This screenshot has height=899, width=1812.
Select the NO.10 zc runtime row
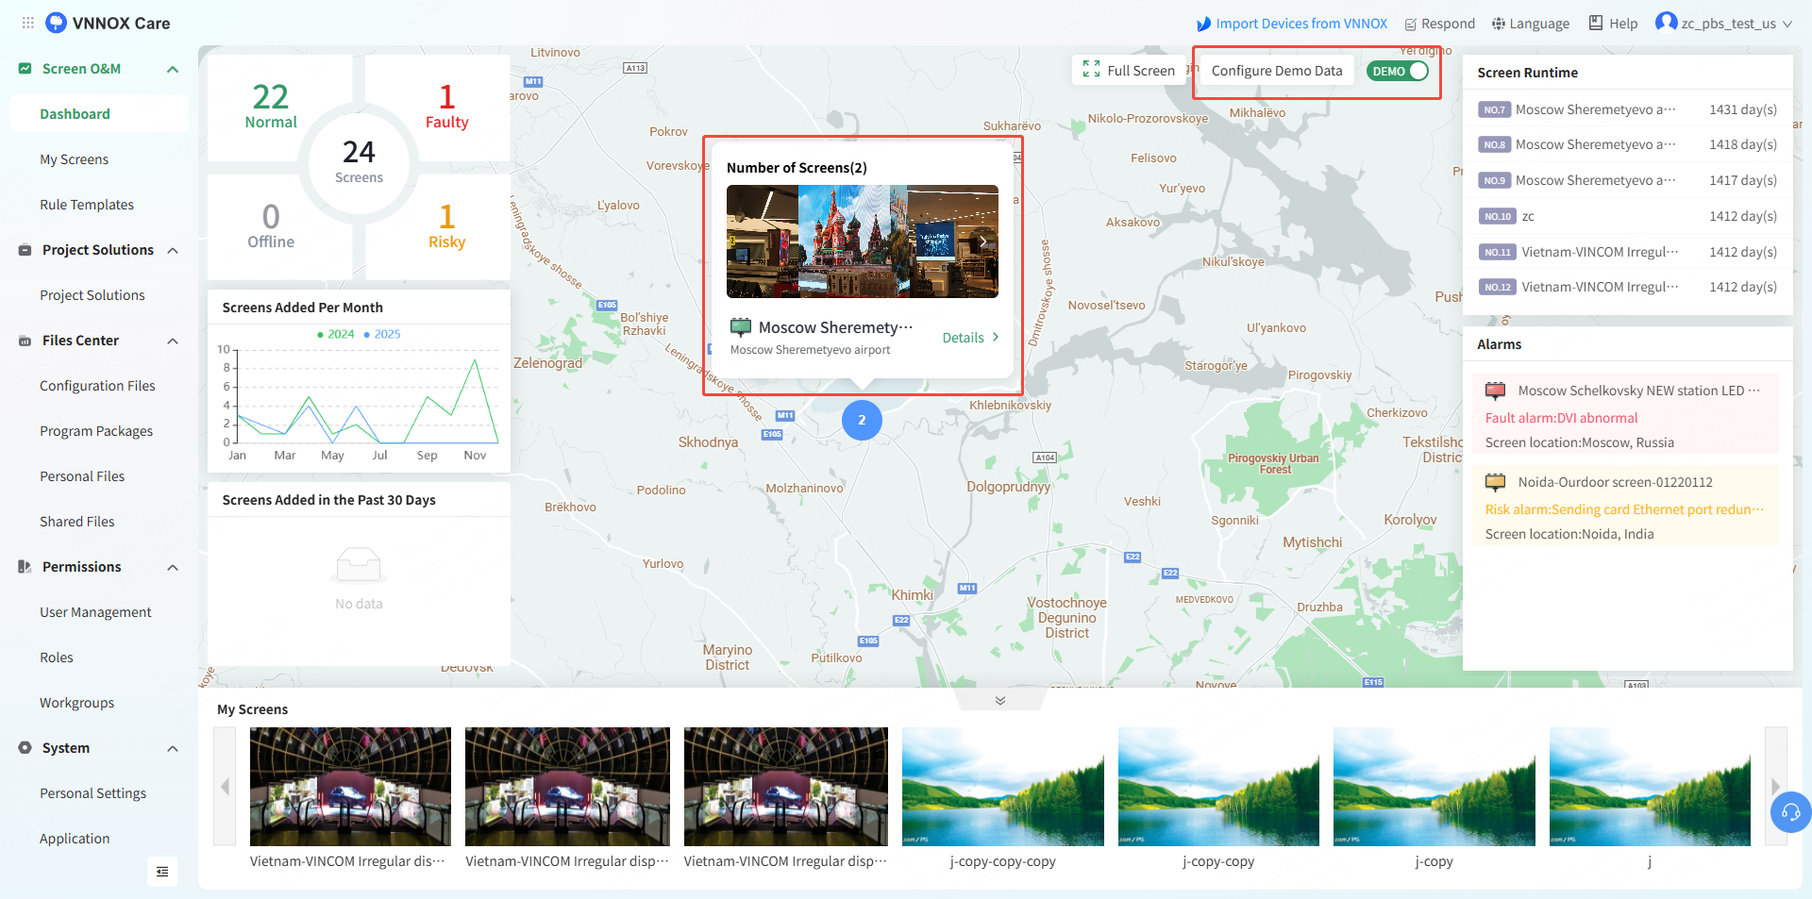click(1627, 216)
